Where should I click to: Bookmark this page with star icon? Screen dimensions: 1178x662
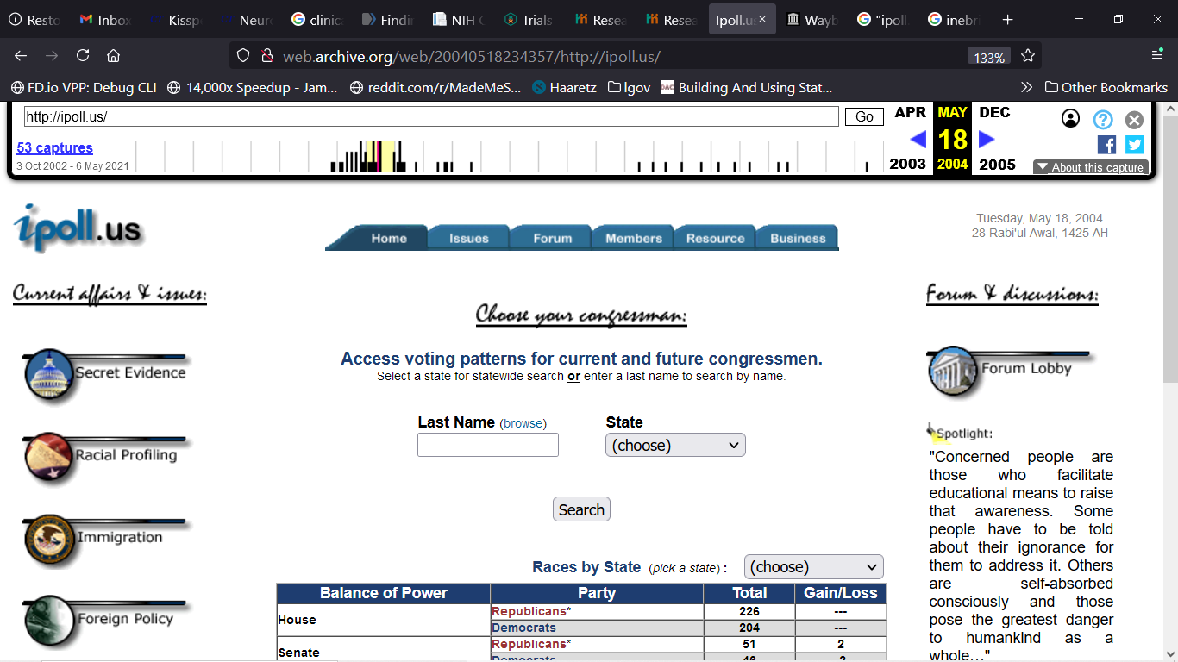coord(1028,56)
